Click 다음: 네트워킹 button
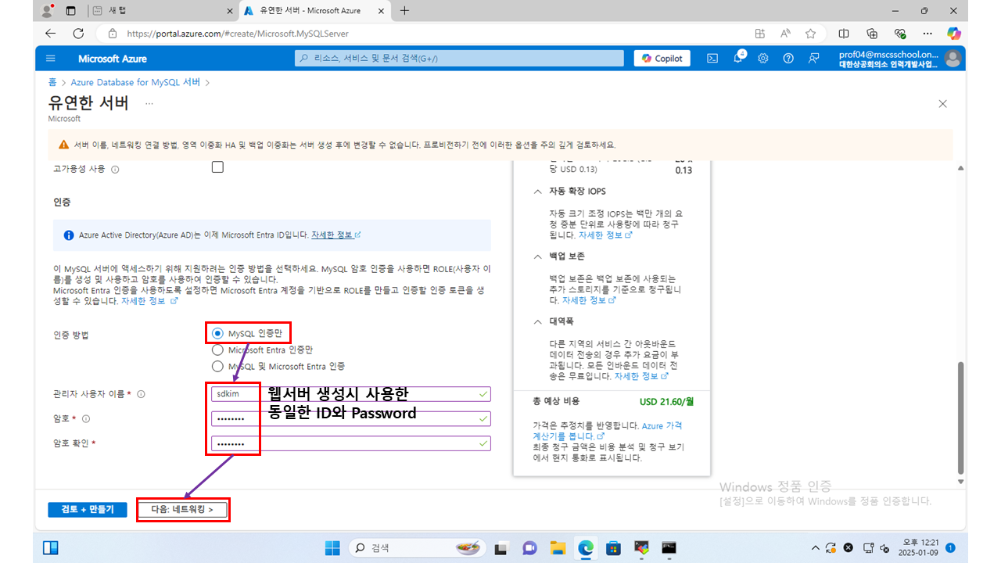The height and width of the screenshot is (563, 1001). (182, 510)
